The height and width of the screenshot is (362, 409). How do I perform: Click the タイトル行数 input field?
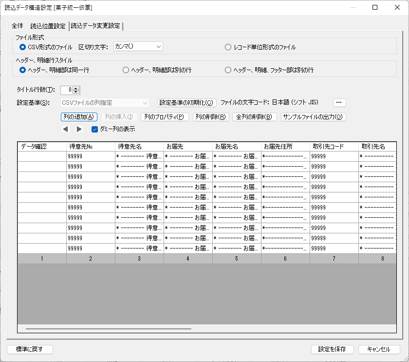click(67, 90)
